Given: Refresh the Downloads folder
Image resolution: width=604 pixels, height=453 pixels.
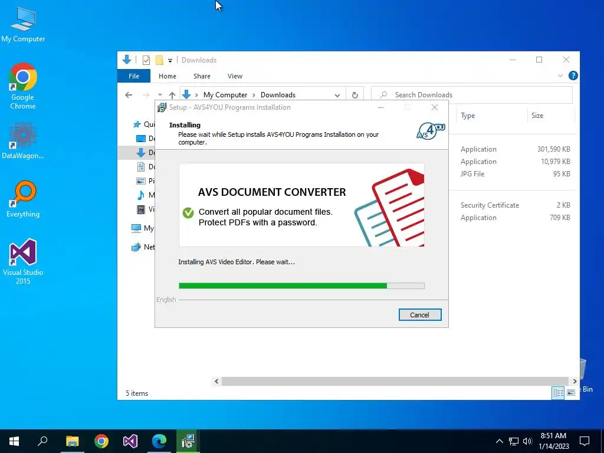Looking at the screenshot, I should tap(354, 95).
